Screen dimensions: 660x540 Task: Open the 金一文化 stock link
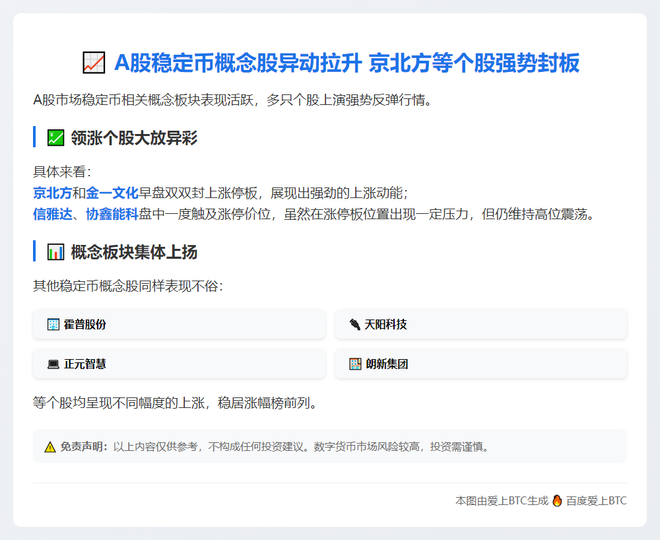(112, 193)
